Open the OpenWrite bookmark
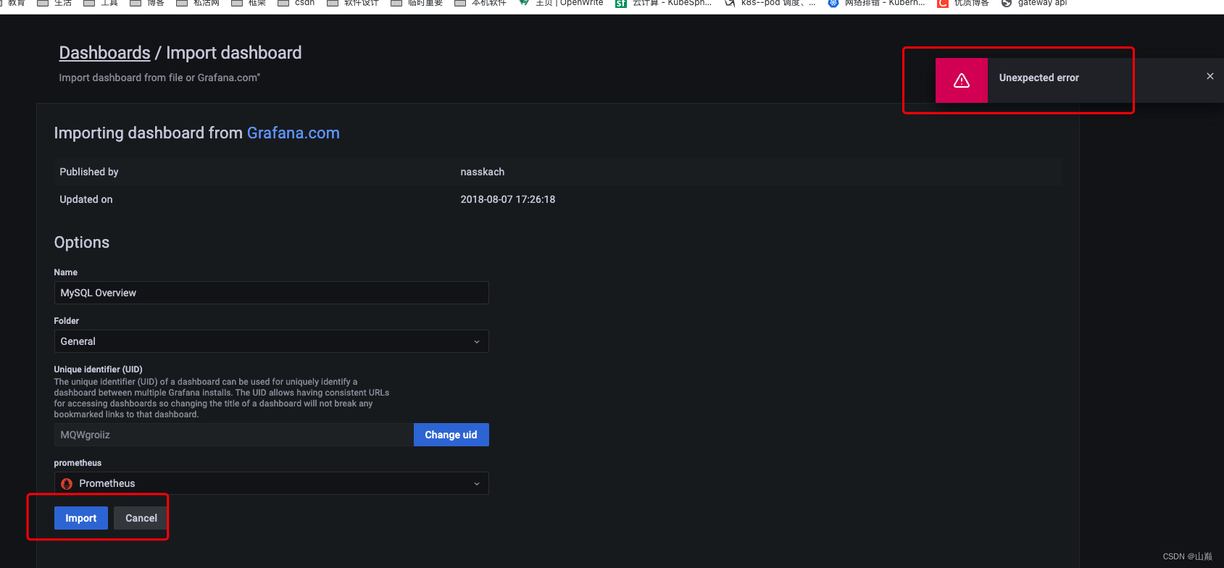Image resolution: width=1224 pixels, height=568 pixels. (562, 3)
